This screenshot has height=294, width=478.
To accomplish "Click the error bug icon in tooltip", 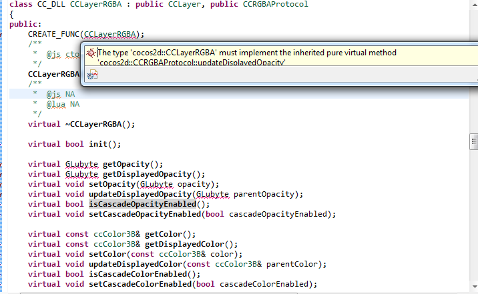I will pyautogui.click(x=91, y=53).
